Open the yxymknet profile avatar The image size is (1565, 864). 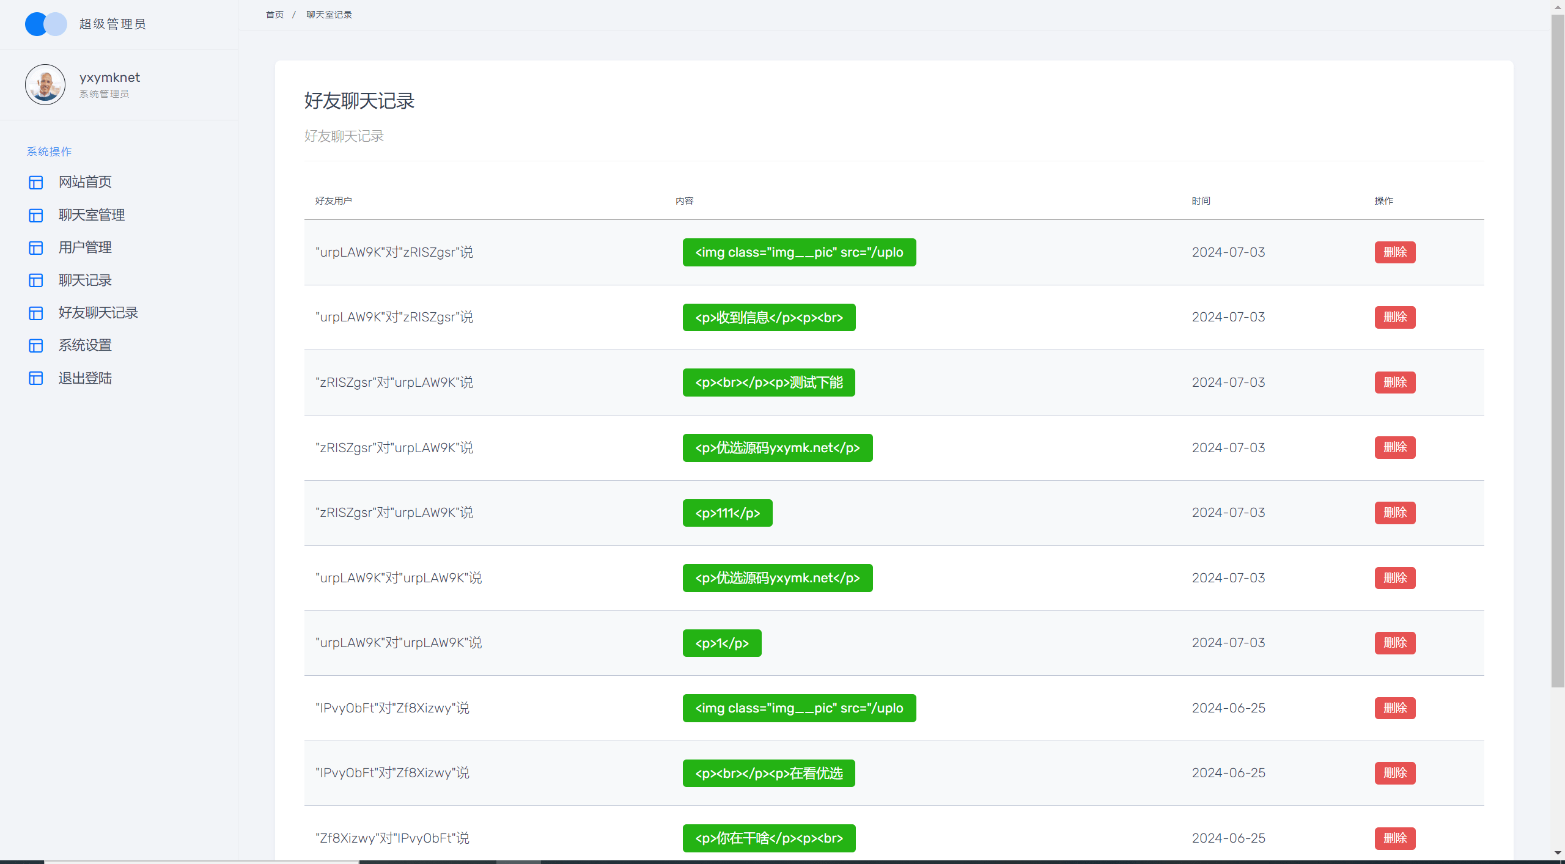[45, 84]
